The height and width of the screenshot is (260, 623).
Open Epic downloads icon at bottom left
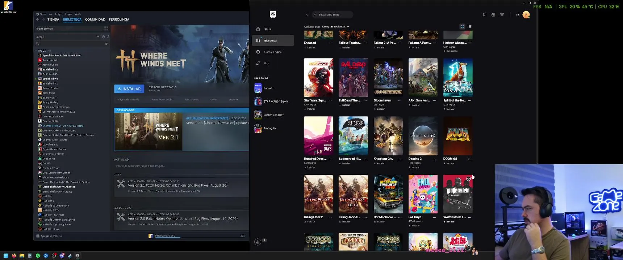[x=258, y=242]
